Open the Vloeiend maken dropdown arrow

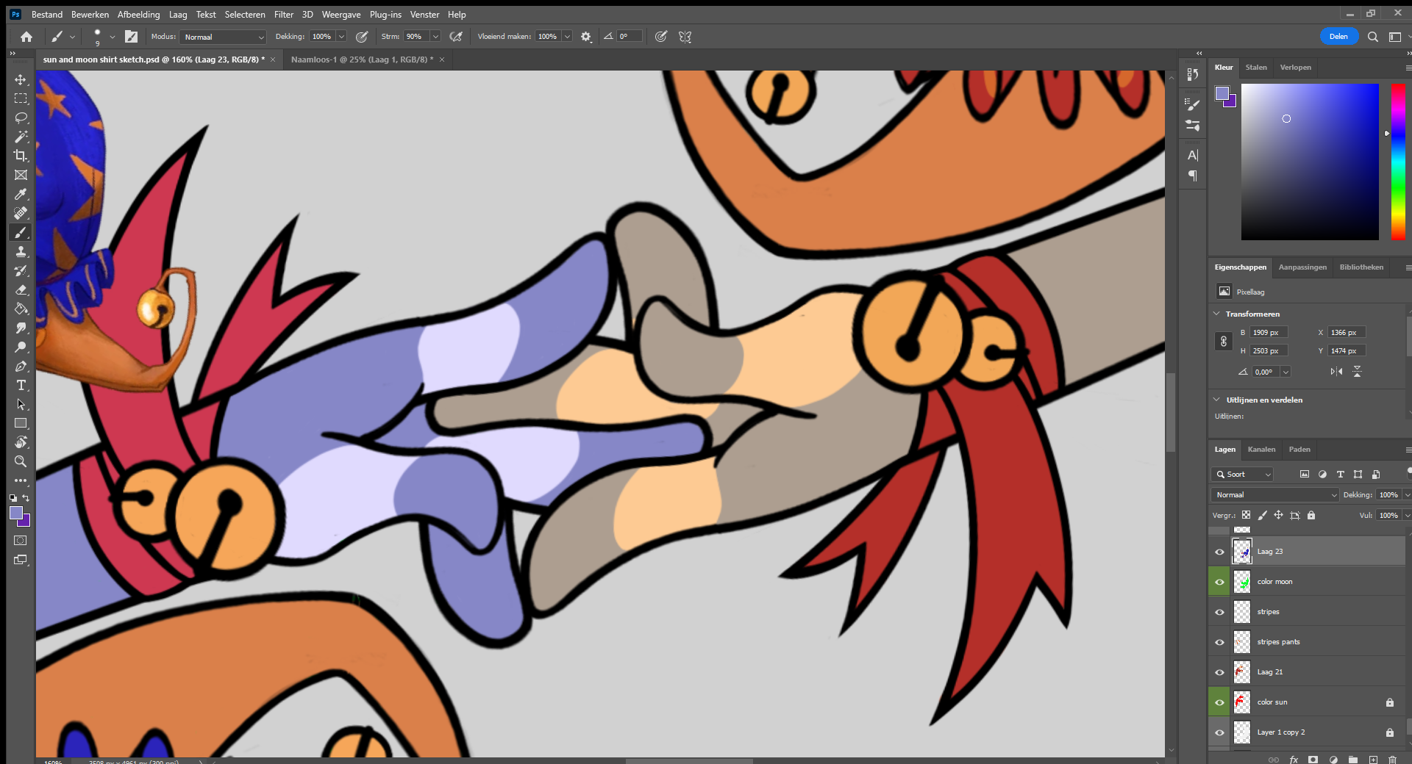pyautogui.click(x=567, y=37)
